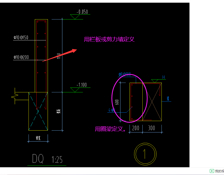This screenshot has width=224, height=175.
Task: Select the Φ8@100 stirrup label
Action: click(124, 74)
